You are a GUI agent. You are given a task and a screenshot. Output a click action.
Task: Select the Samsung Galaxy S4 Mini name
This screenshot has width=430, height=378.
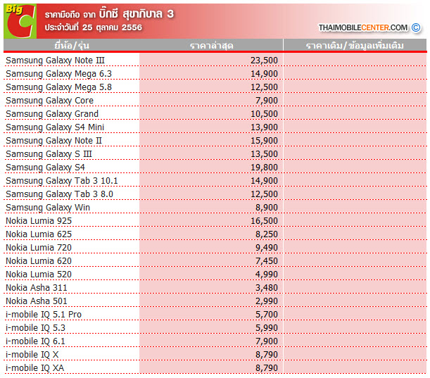click(55, 127)
